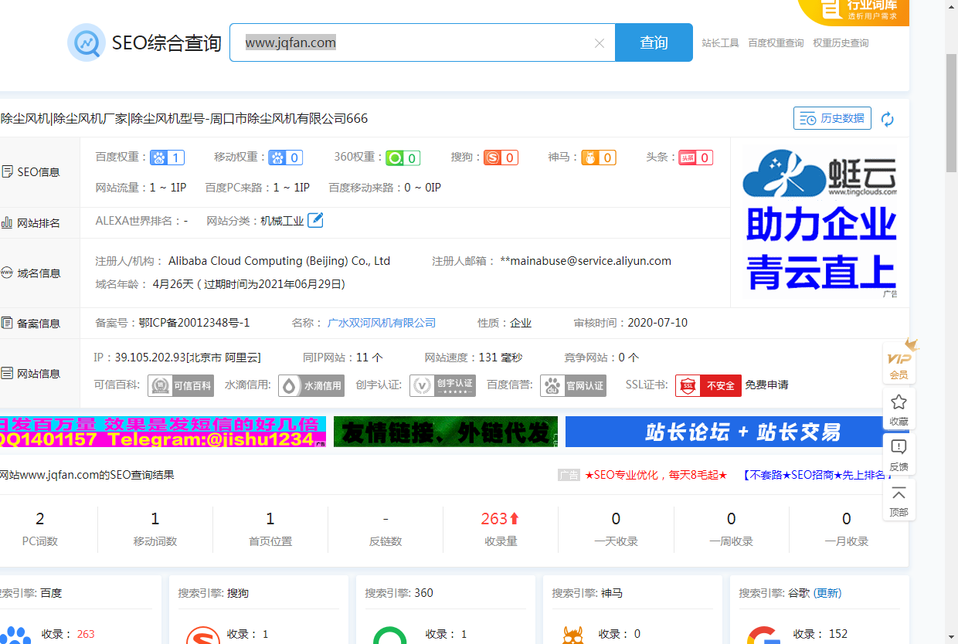Screen dimensions: 958x644
Task: Click the SSL 不安全 badge
Action: tap(708, 385)
